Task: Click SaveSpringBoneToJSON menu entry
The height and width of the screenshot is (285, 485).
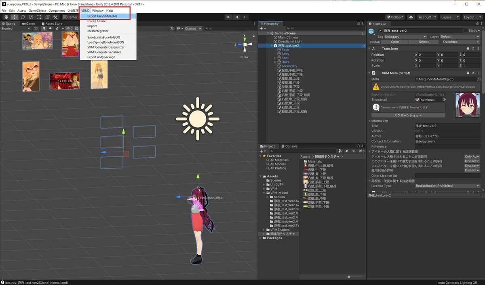Action: pyautogui.click(x=103, y=37)
